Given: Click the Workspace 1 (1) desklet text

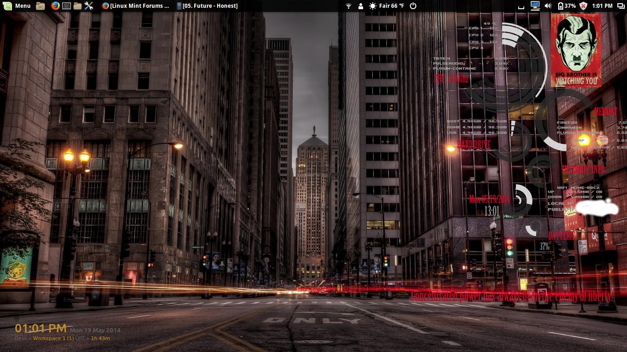Looking at the screenshot, I should pyautogui.click(x=53, y=338).
